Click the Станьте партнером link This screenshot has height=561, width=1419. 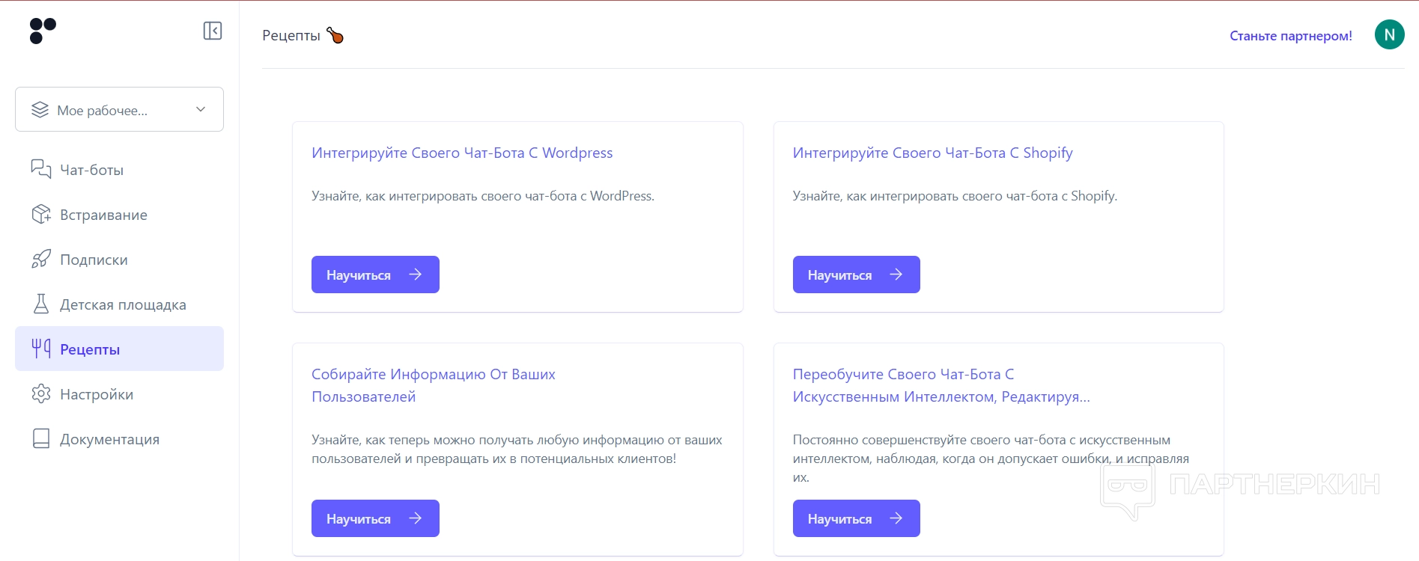click(x=1290, y=36)
